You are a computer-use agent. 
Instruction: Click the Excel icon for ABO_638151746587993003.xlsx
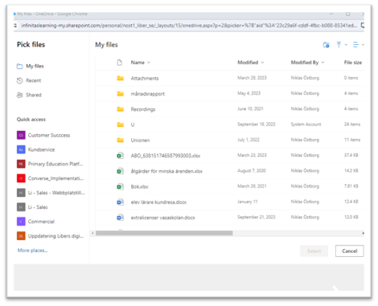coord(120,156)
